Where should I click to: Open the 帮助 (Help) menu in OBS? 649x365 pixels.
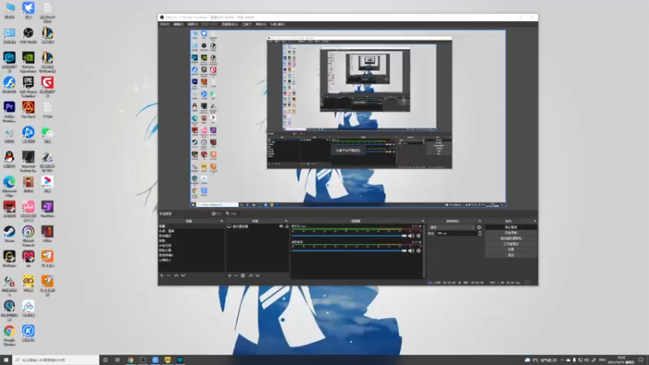tap(260, 24)
